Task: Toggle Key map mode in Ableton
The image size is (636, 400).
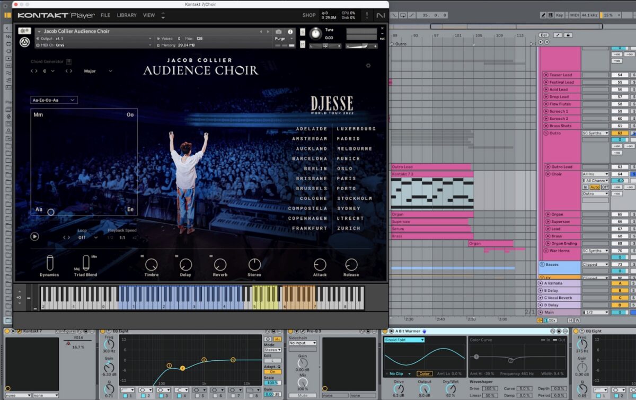Action: coord(559,15)
